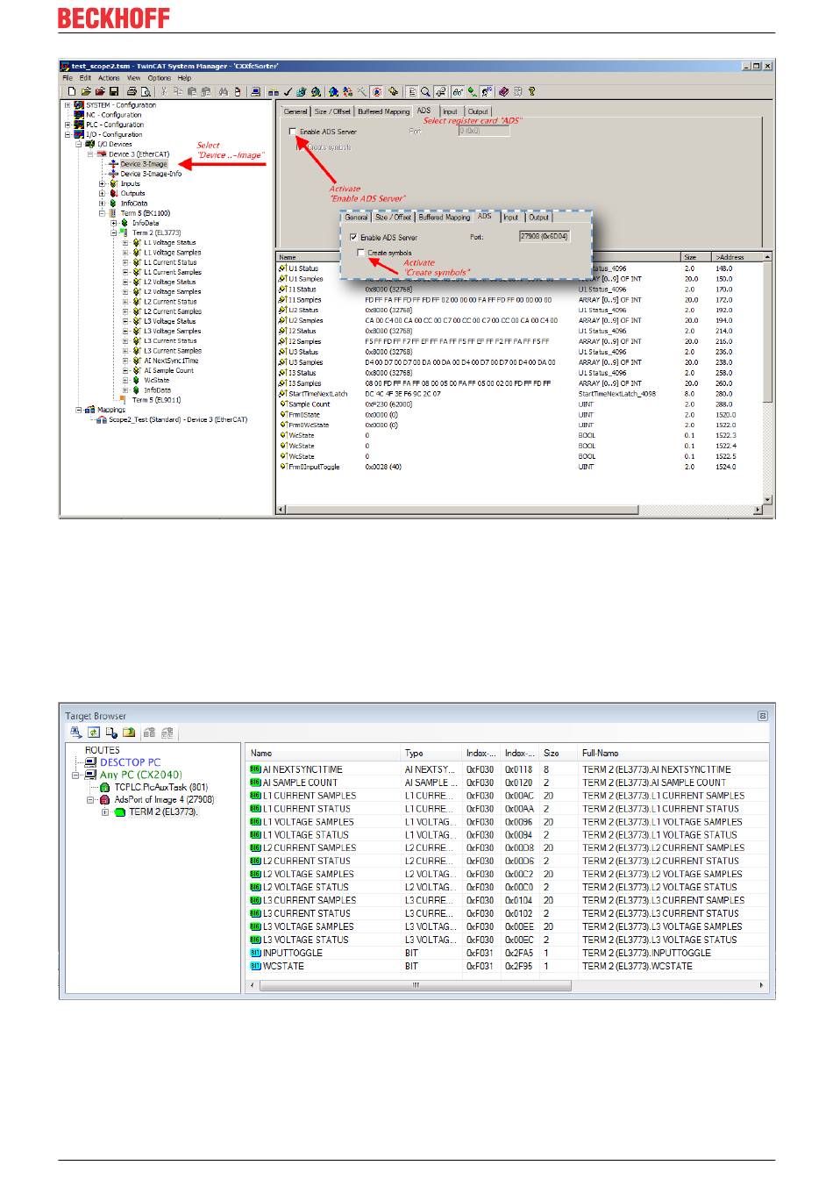833x1201 pixels.
Task: Click the book icon in System Manager toolbar
Action: click(x=504, y=90)
